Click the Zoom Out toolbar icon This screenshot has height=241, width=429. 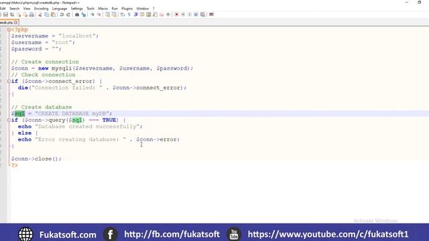99,15
